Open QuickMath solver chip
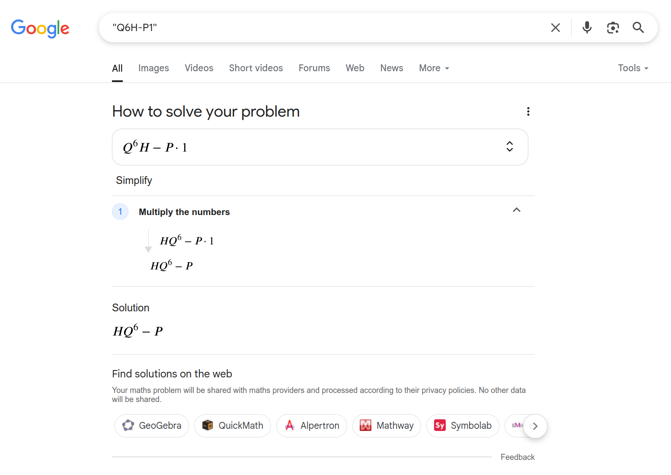This screenshot has width=671, height=475. pyautogui.click(x=233, y=426)
